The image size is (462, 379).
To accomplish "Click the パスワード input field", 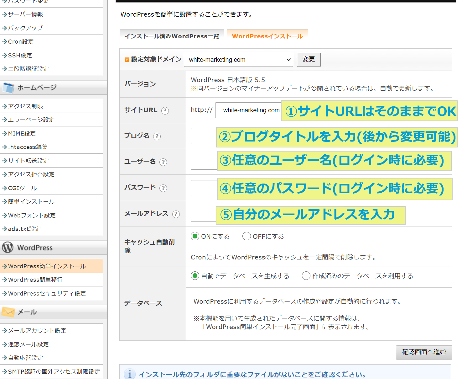I will (x=204, y=188).
